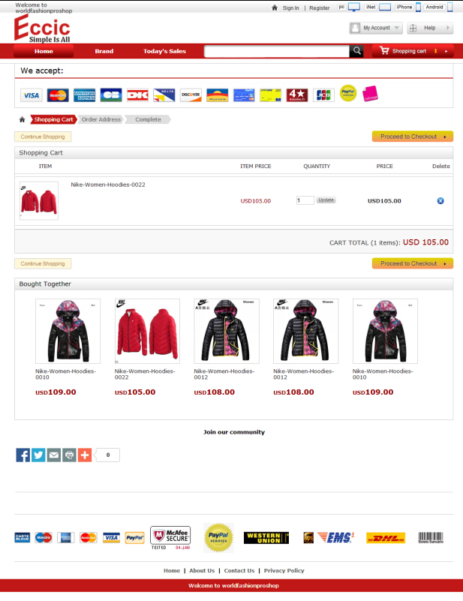
Task: Delete the Nike-Women-Hoodies-0022 cart item
Action: pos(440,201)
